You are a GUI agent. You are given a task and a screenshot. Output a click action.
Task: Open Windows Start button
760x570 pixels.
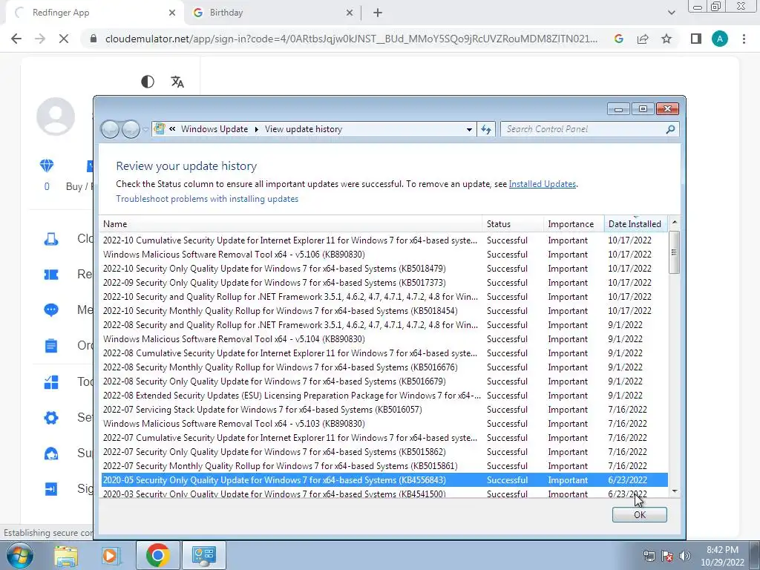click(x=19, y=555)
